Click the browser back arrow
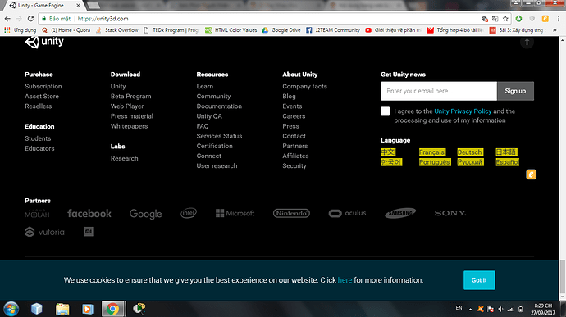 tap(7, 19)
